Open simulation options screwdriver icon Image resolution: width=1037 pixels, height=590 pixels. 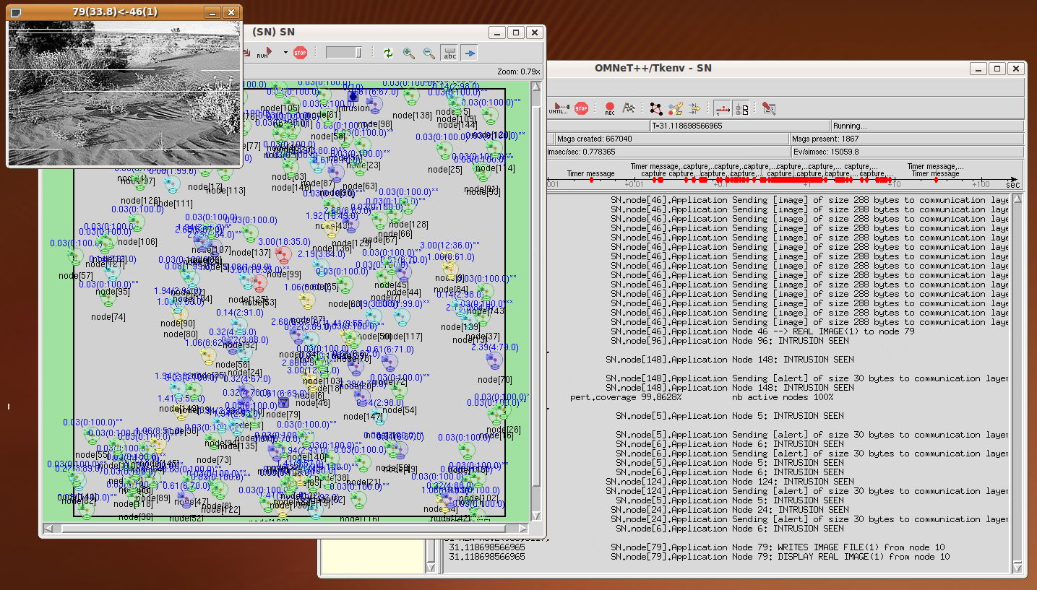click(x=769, y=108)
